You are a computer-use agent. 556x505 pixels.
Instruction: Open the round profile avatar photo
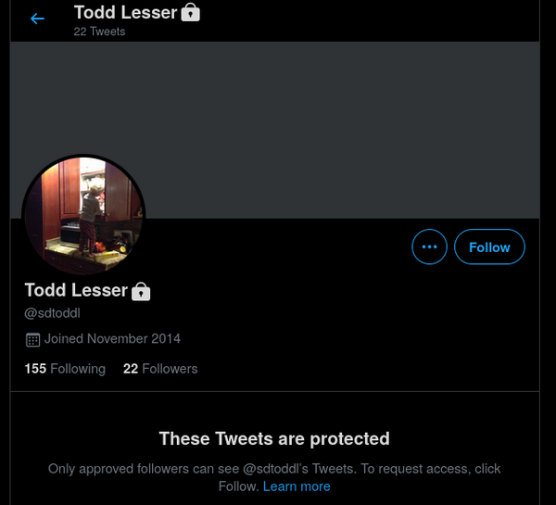(84, 215)
